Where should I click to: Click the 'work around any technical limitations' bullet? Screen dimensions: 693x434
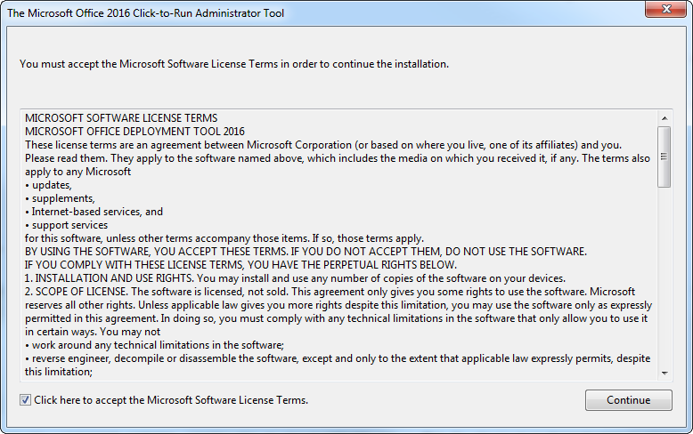(x=155, y=345)
